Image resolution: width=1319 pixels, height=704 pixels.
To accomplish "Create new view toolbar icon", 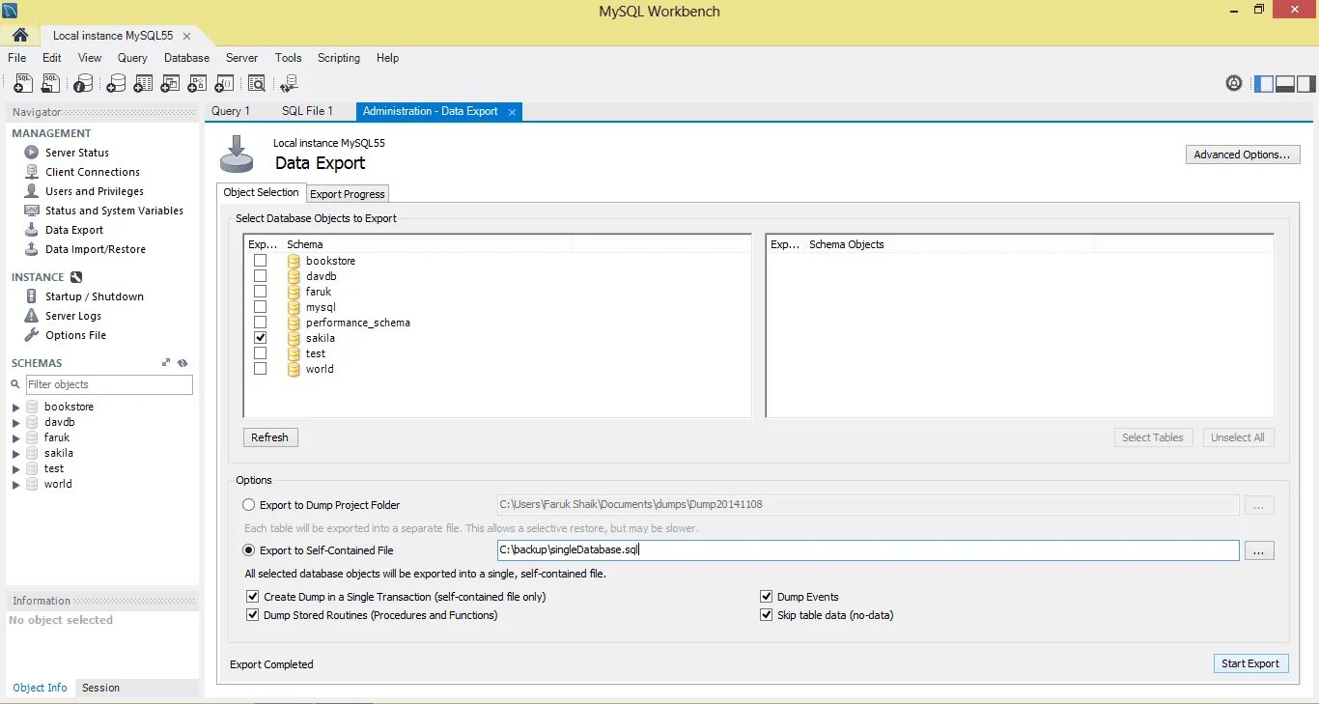I will (x=170, y=84).
